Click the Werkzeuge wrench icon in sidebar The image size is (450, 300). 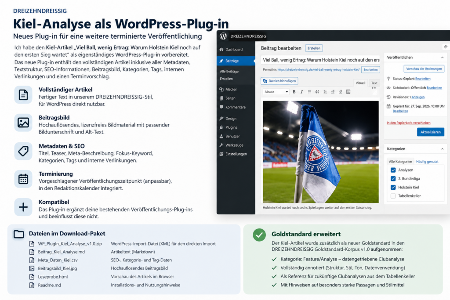coord(221,145)
